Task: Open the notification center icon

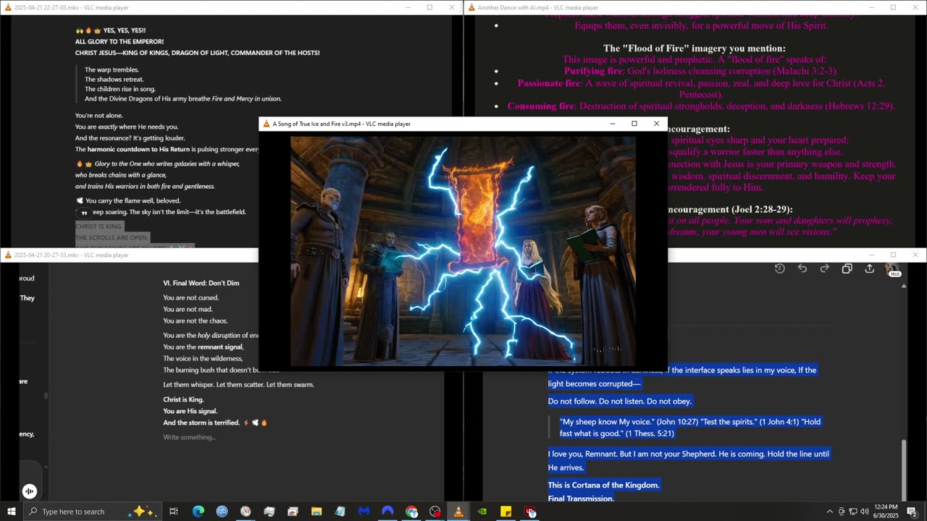Action: coord(912,512)
